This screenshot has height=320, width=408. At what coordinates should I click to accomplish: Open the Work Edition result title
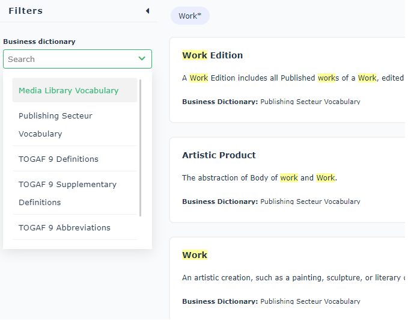click(x=212, y=55)
